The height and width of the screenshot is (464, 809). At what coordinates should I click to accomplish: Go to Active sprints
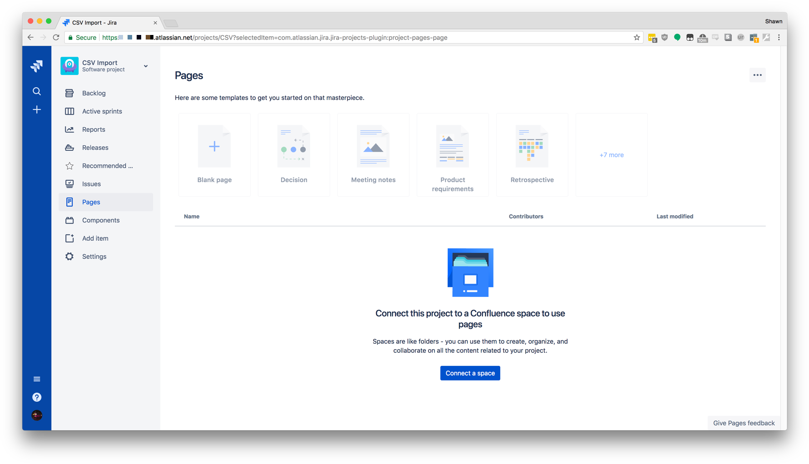pos(102,111)
